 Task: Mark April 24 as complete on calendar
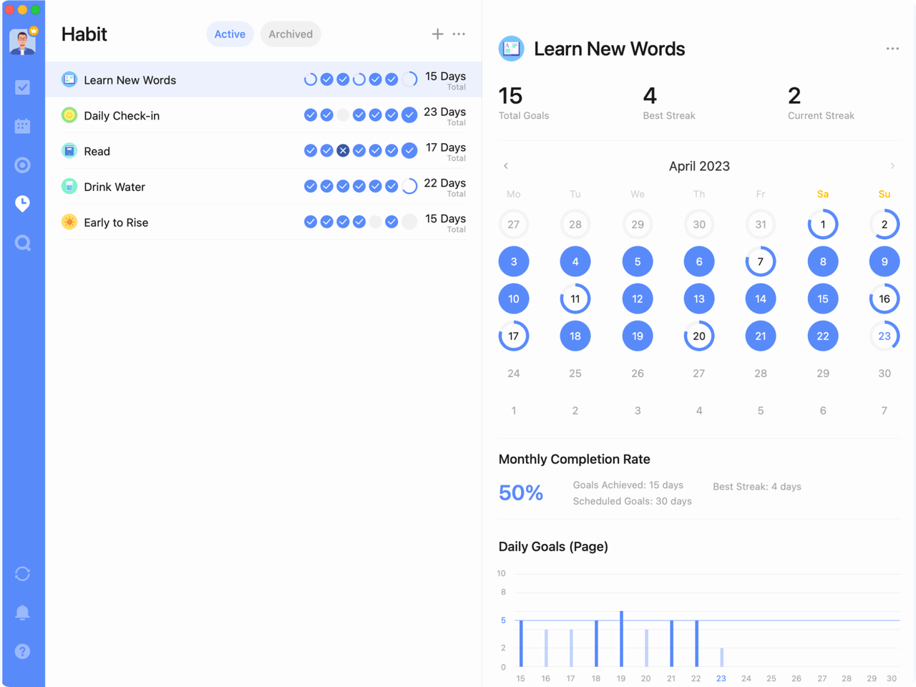513,373
